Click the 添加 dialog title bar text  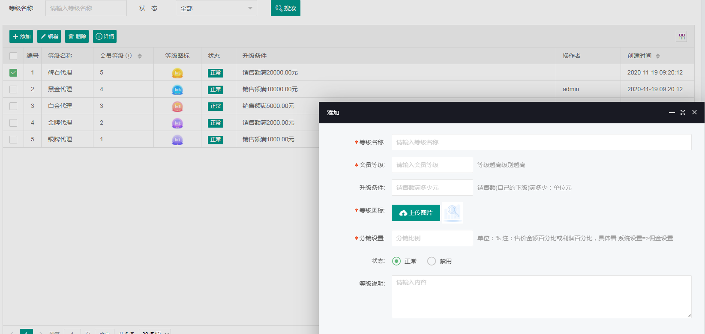(333, 113)
